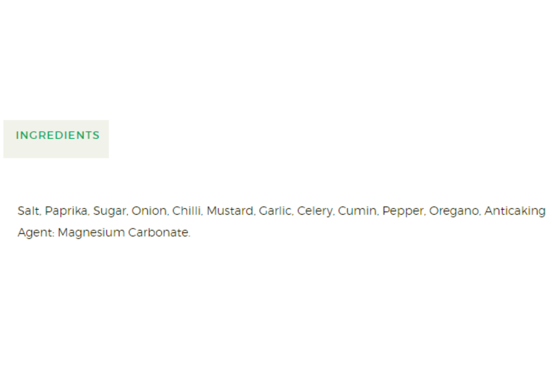Select the Celery ingredient text
The width and height of the screenshot is (552, 368).
click(x=314, y=212)
